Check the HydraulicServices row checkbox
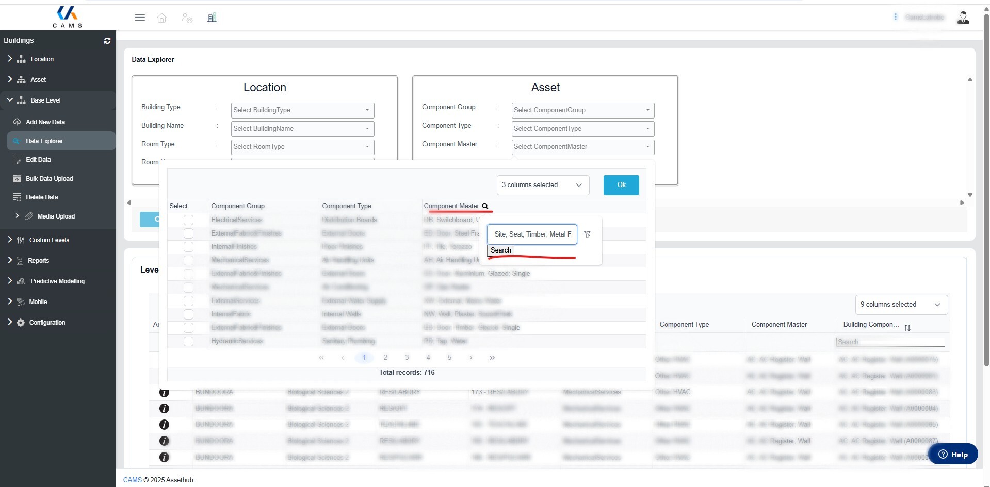The width and height of the screenshot is (990, 487). point(188,341)
